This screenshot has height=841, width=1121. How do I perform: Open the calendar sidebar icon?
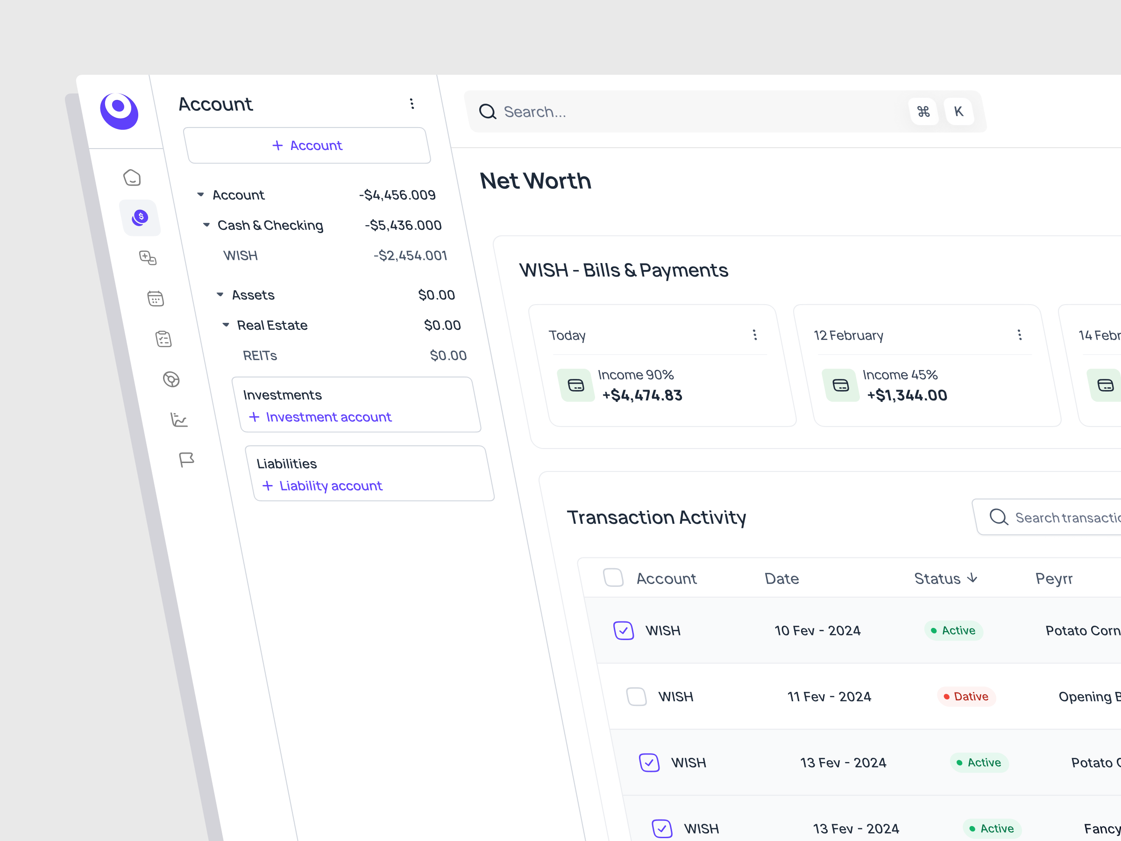(x=156, y=299)
